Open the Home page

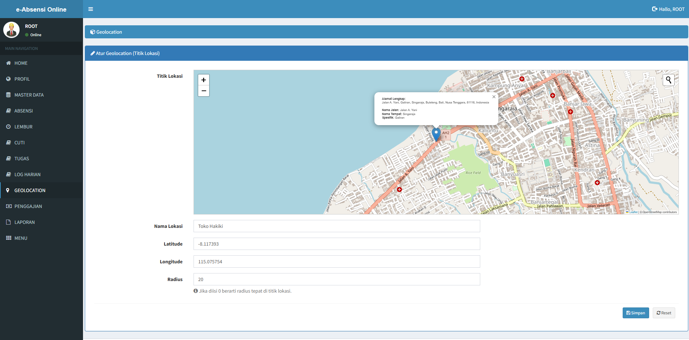pos(21,63)
